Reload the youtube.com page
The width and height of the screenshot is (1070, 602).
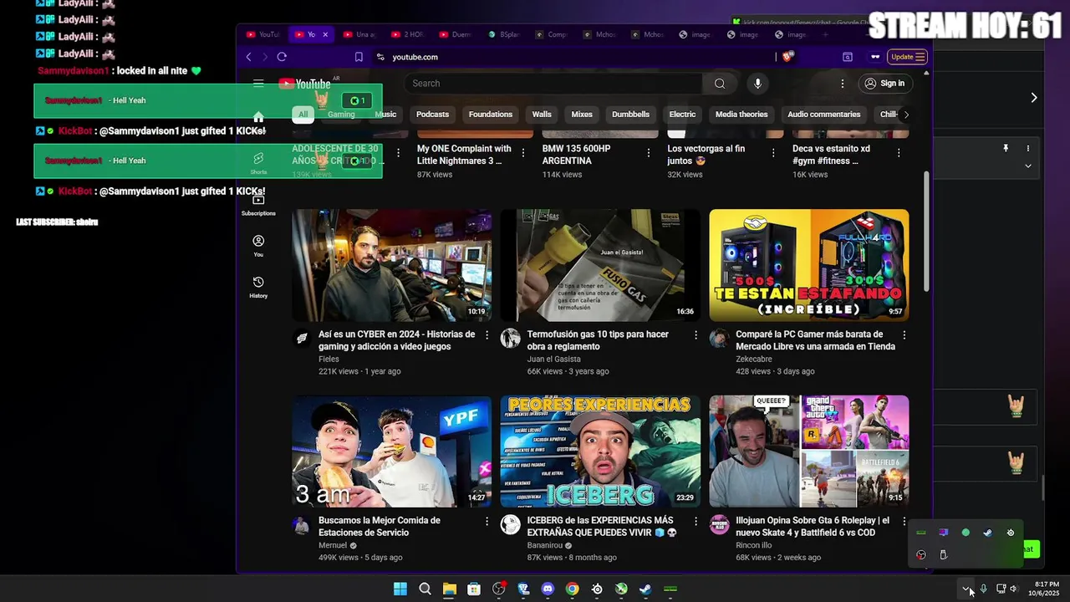(x=282, y=57)
